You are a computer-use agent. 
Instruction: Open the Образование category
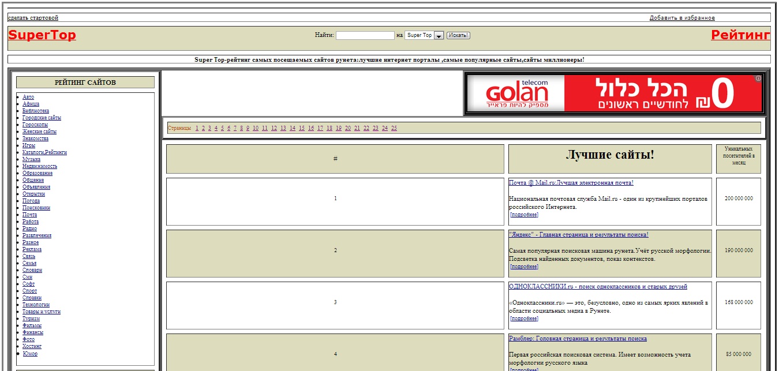38,173
